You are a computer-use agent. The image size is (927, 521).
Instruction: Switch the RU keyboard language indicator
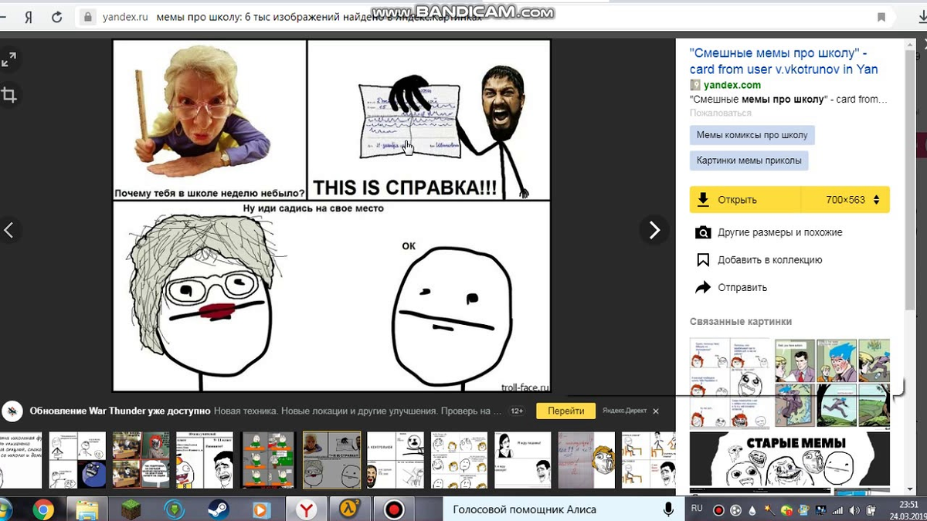click(x=697, y=509)
